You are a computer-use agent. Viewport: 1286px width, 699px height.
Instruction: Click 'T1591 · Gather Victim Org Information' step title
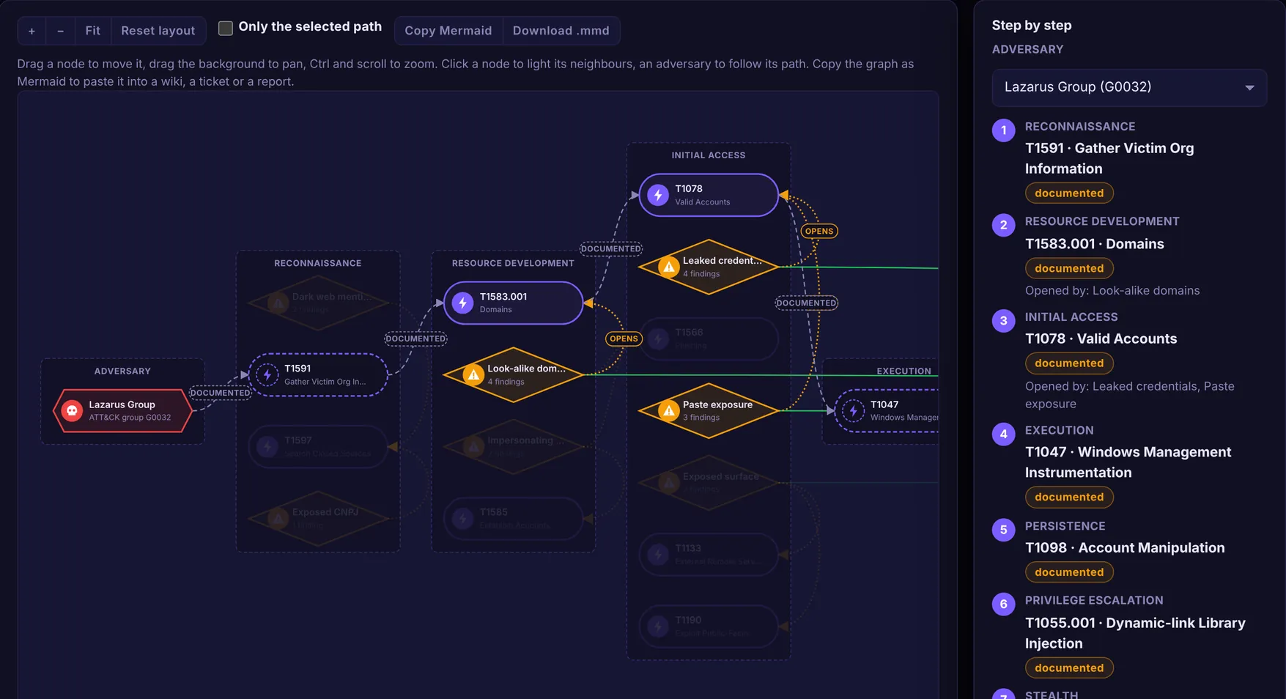pos(1109,158)
